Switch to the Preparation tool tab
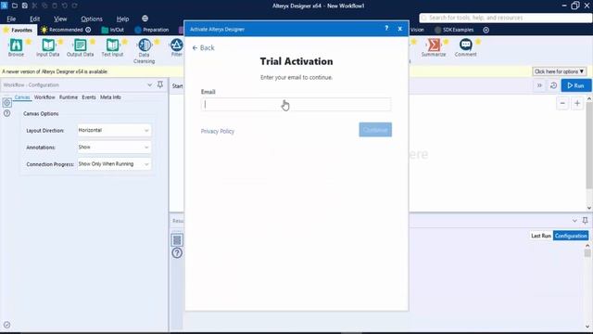 click(152, 30)
